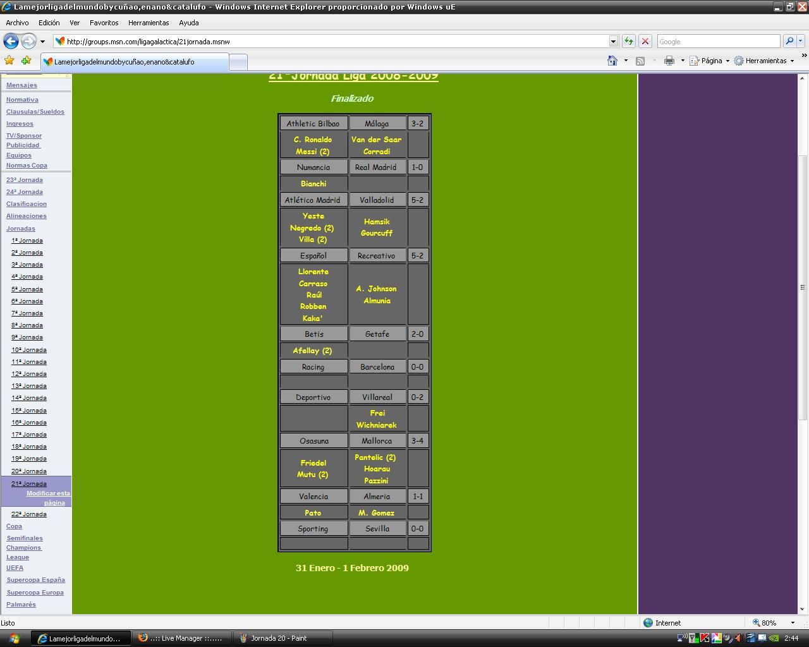Open the 22ª Jornada link

[x=29, y=514]
